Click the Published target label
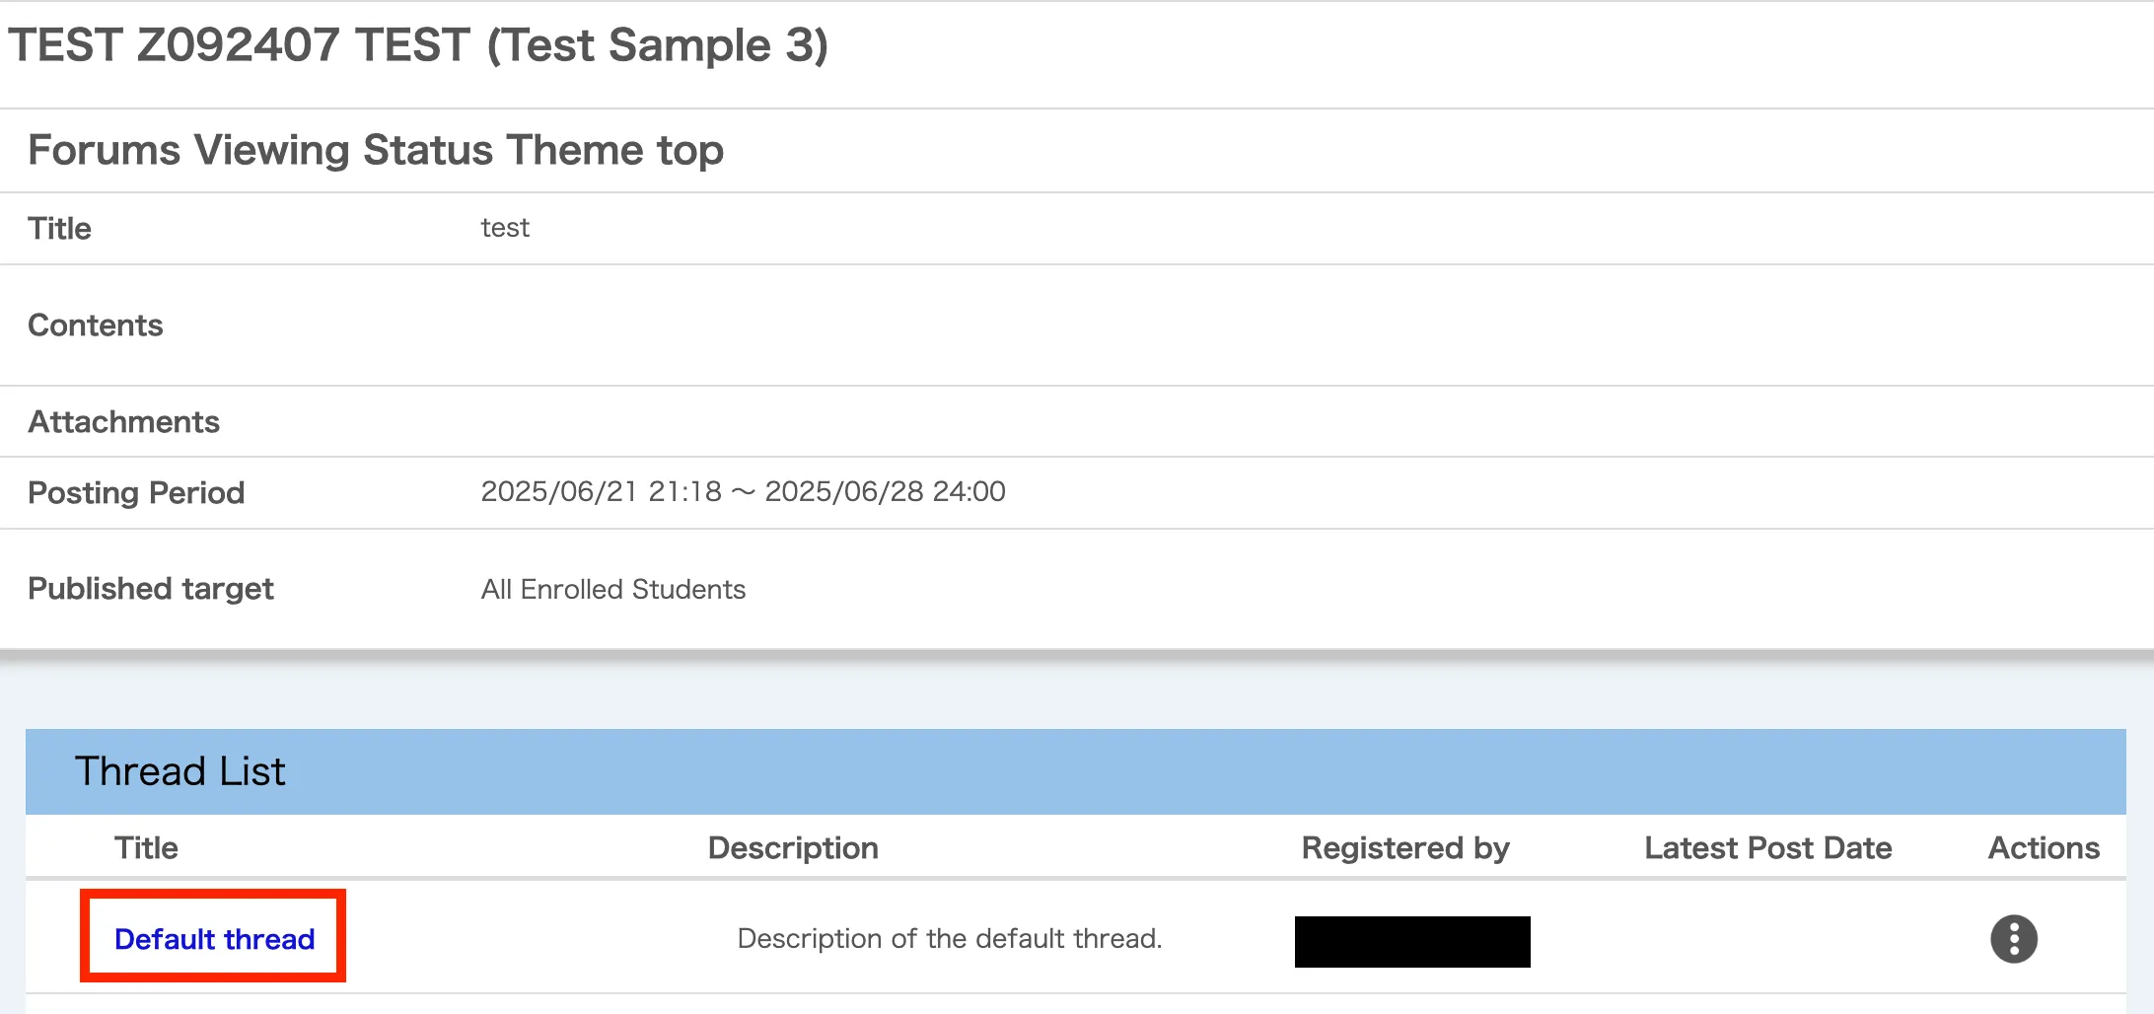This screenshot has width=2154, height=1014. (x=151, y=589)
